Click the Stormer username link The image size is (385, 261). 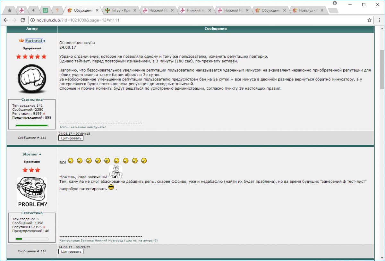[x=30, y=154]
